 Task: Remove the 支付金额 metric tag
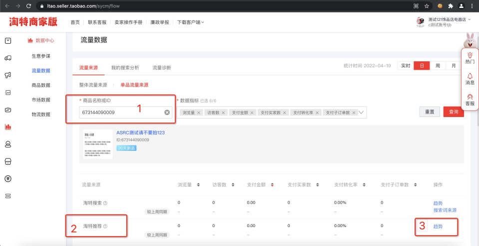[x=252, y=113]
